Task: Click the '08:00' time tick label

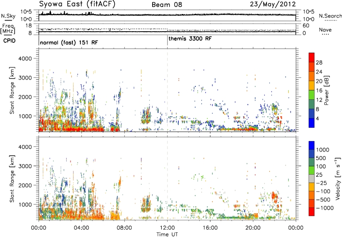Action: [x=124, y=228]
